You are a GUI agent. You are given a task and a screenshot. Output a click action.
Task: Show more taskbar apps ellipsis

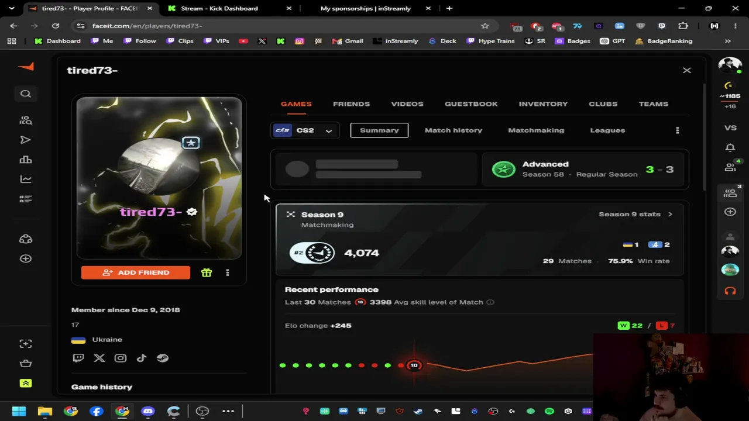[228, 411]
